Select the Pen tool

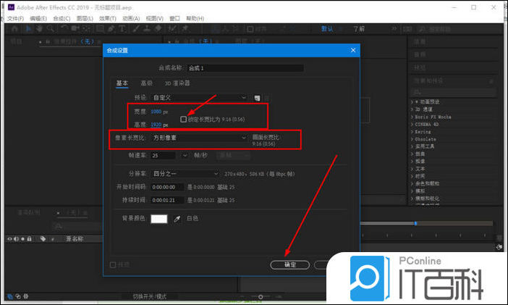click(x=111, y=29)
